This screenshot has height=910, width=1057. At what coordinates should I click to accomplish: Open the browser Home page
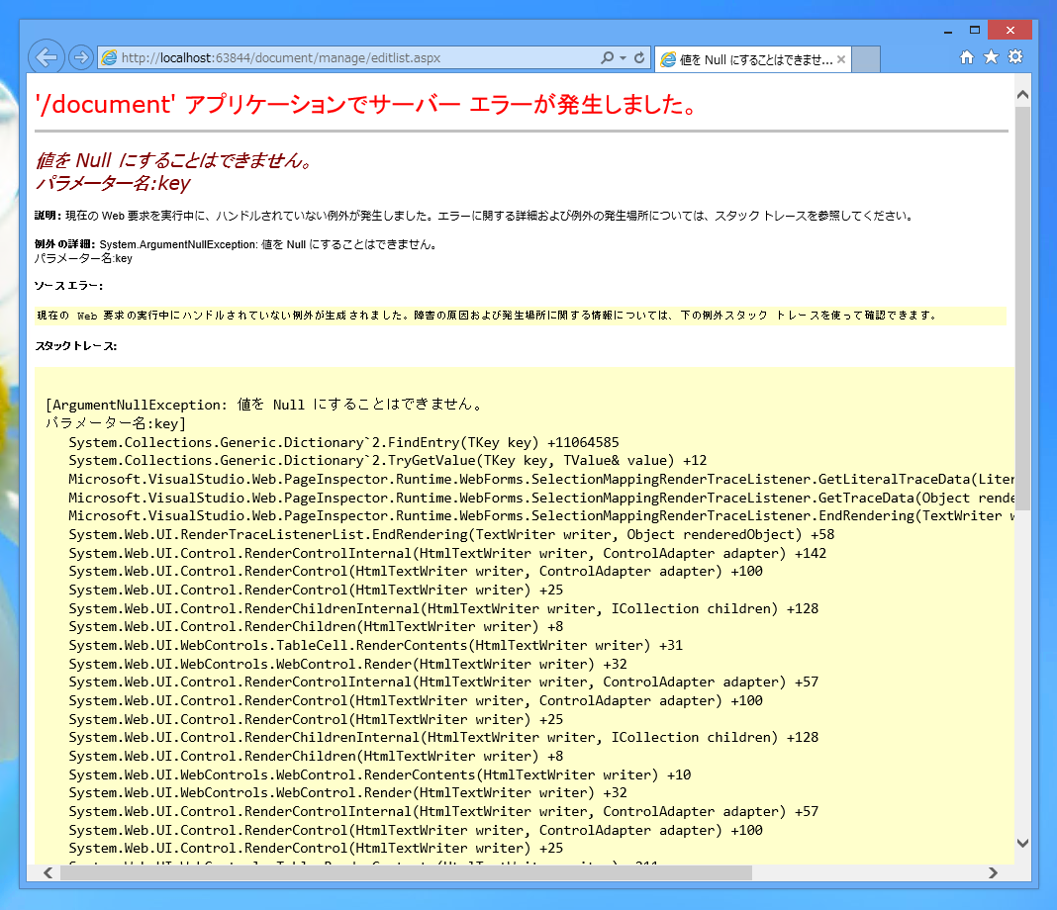pyautogui.click(x=966, y=57)
